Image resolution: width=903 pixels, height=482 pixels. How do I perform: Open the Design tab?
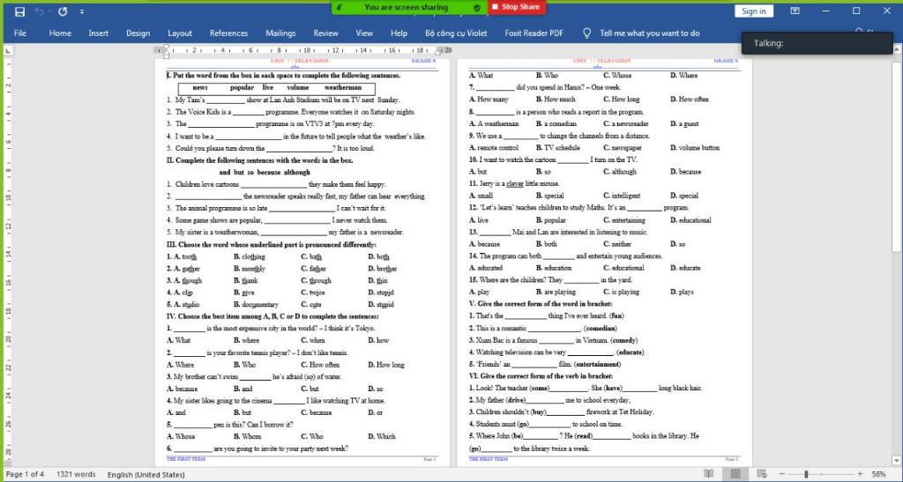(138, 33)
